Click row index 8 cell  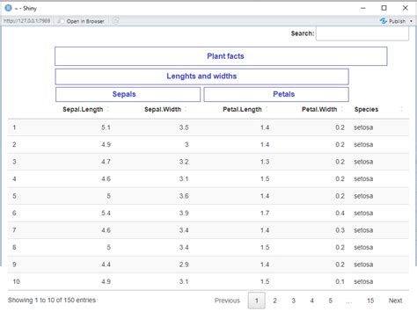pos(14,248)
